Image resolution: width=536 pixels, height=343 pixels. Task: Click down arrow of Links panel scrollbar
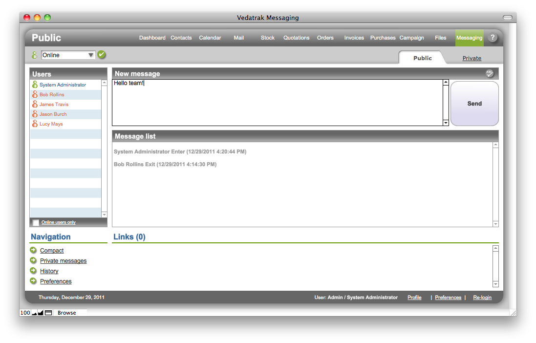[495, 284]
